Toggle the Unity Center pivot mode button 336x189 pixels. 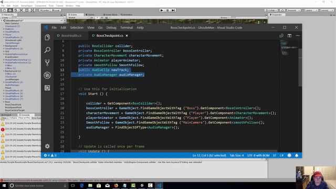click(x=44, y=10)
